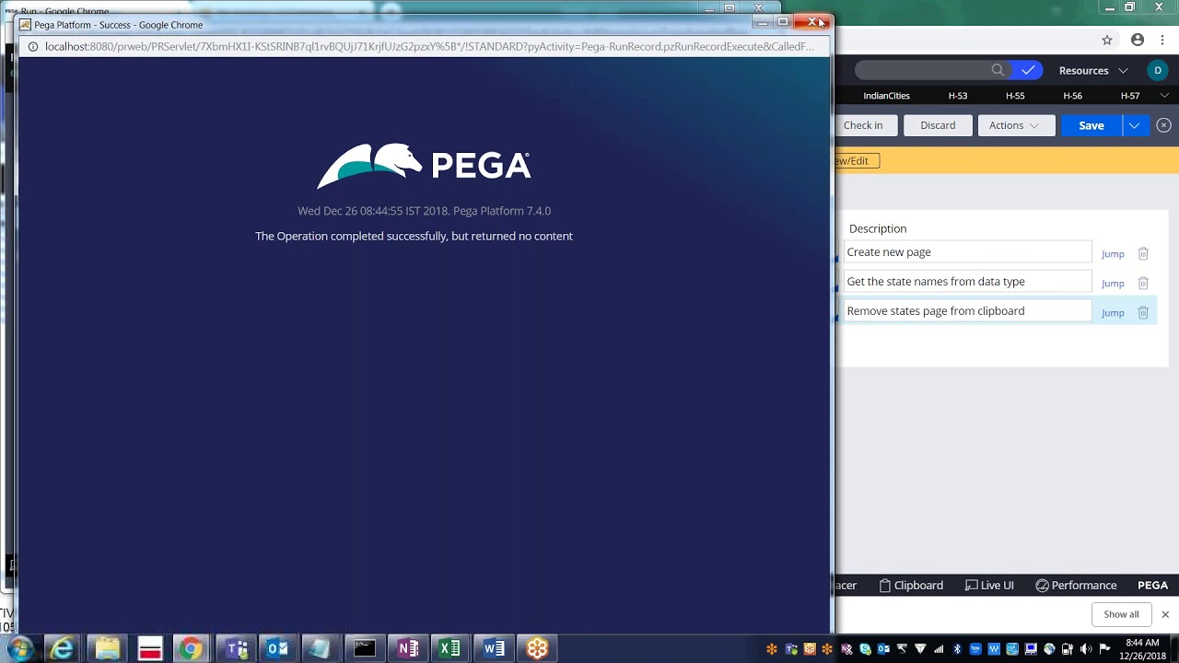
Task: Click the search magnifier icon in Designer Studio
Action: (x=998, y=70)
